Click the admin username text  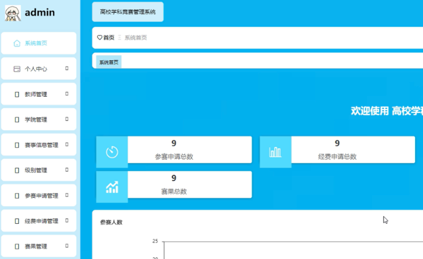(40, 13)
